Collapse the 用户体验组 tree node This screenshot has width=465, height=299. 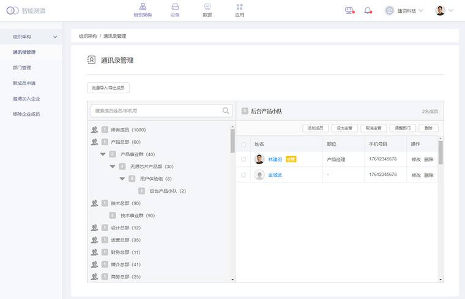[122, 179]
